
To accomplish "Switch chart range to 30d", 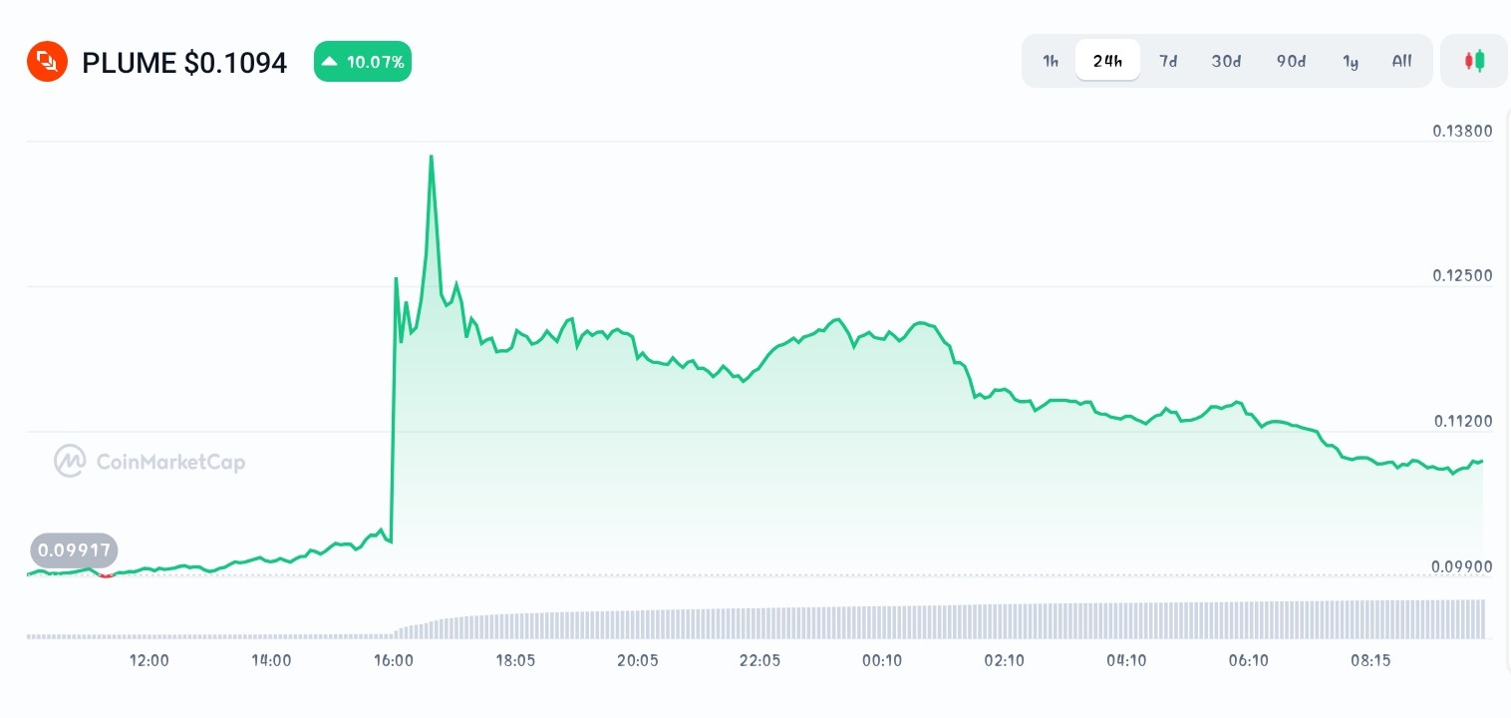I will click(1226, 61).
